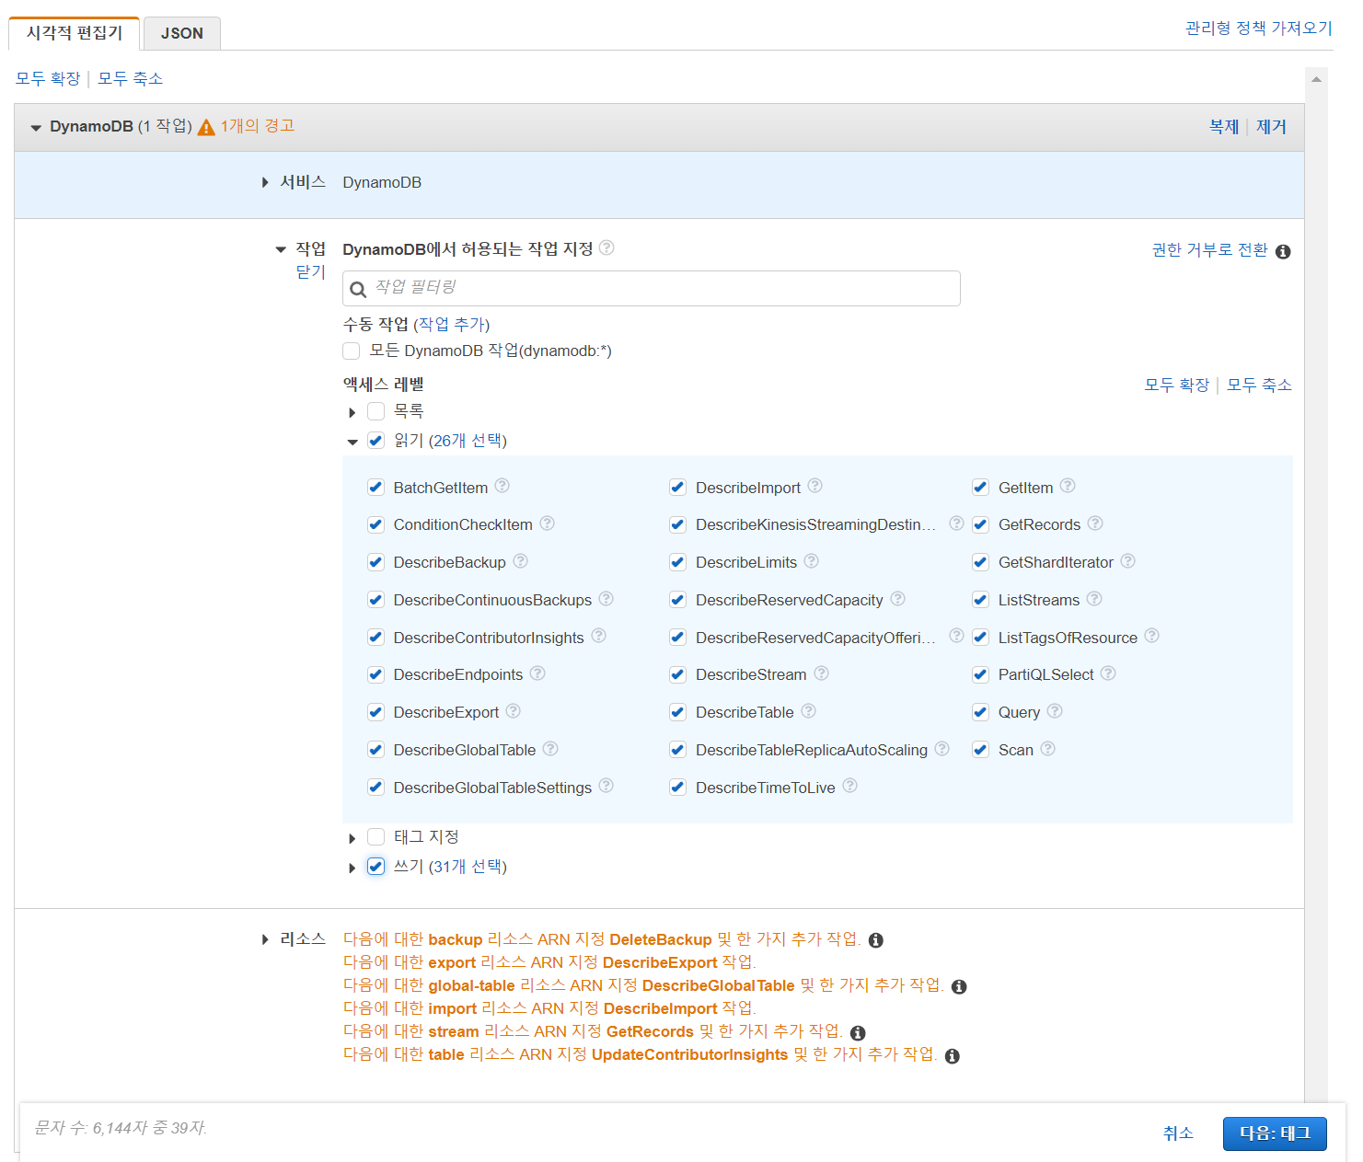Click the 1개의 경고 warning text
Image resolution: width=1363 pixels, height=1162 pixels.
(x=258, y=126)
